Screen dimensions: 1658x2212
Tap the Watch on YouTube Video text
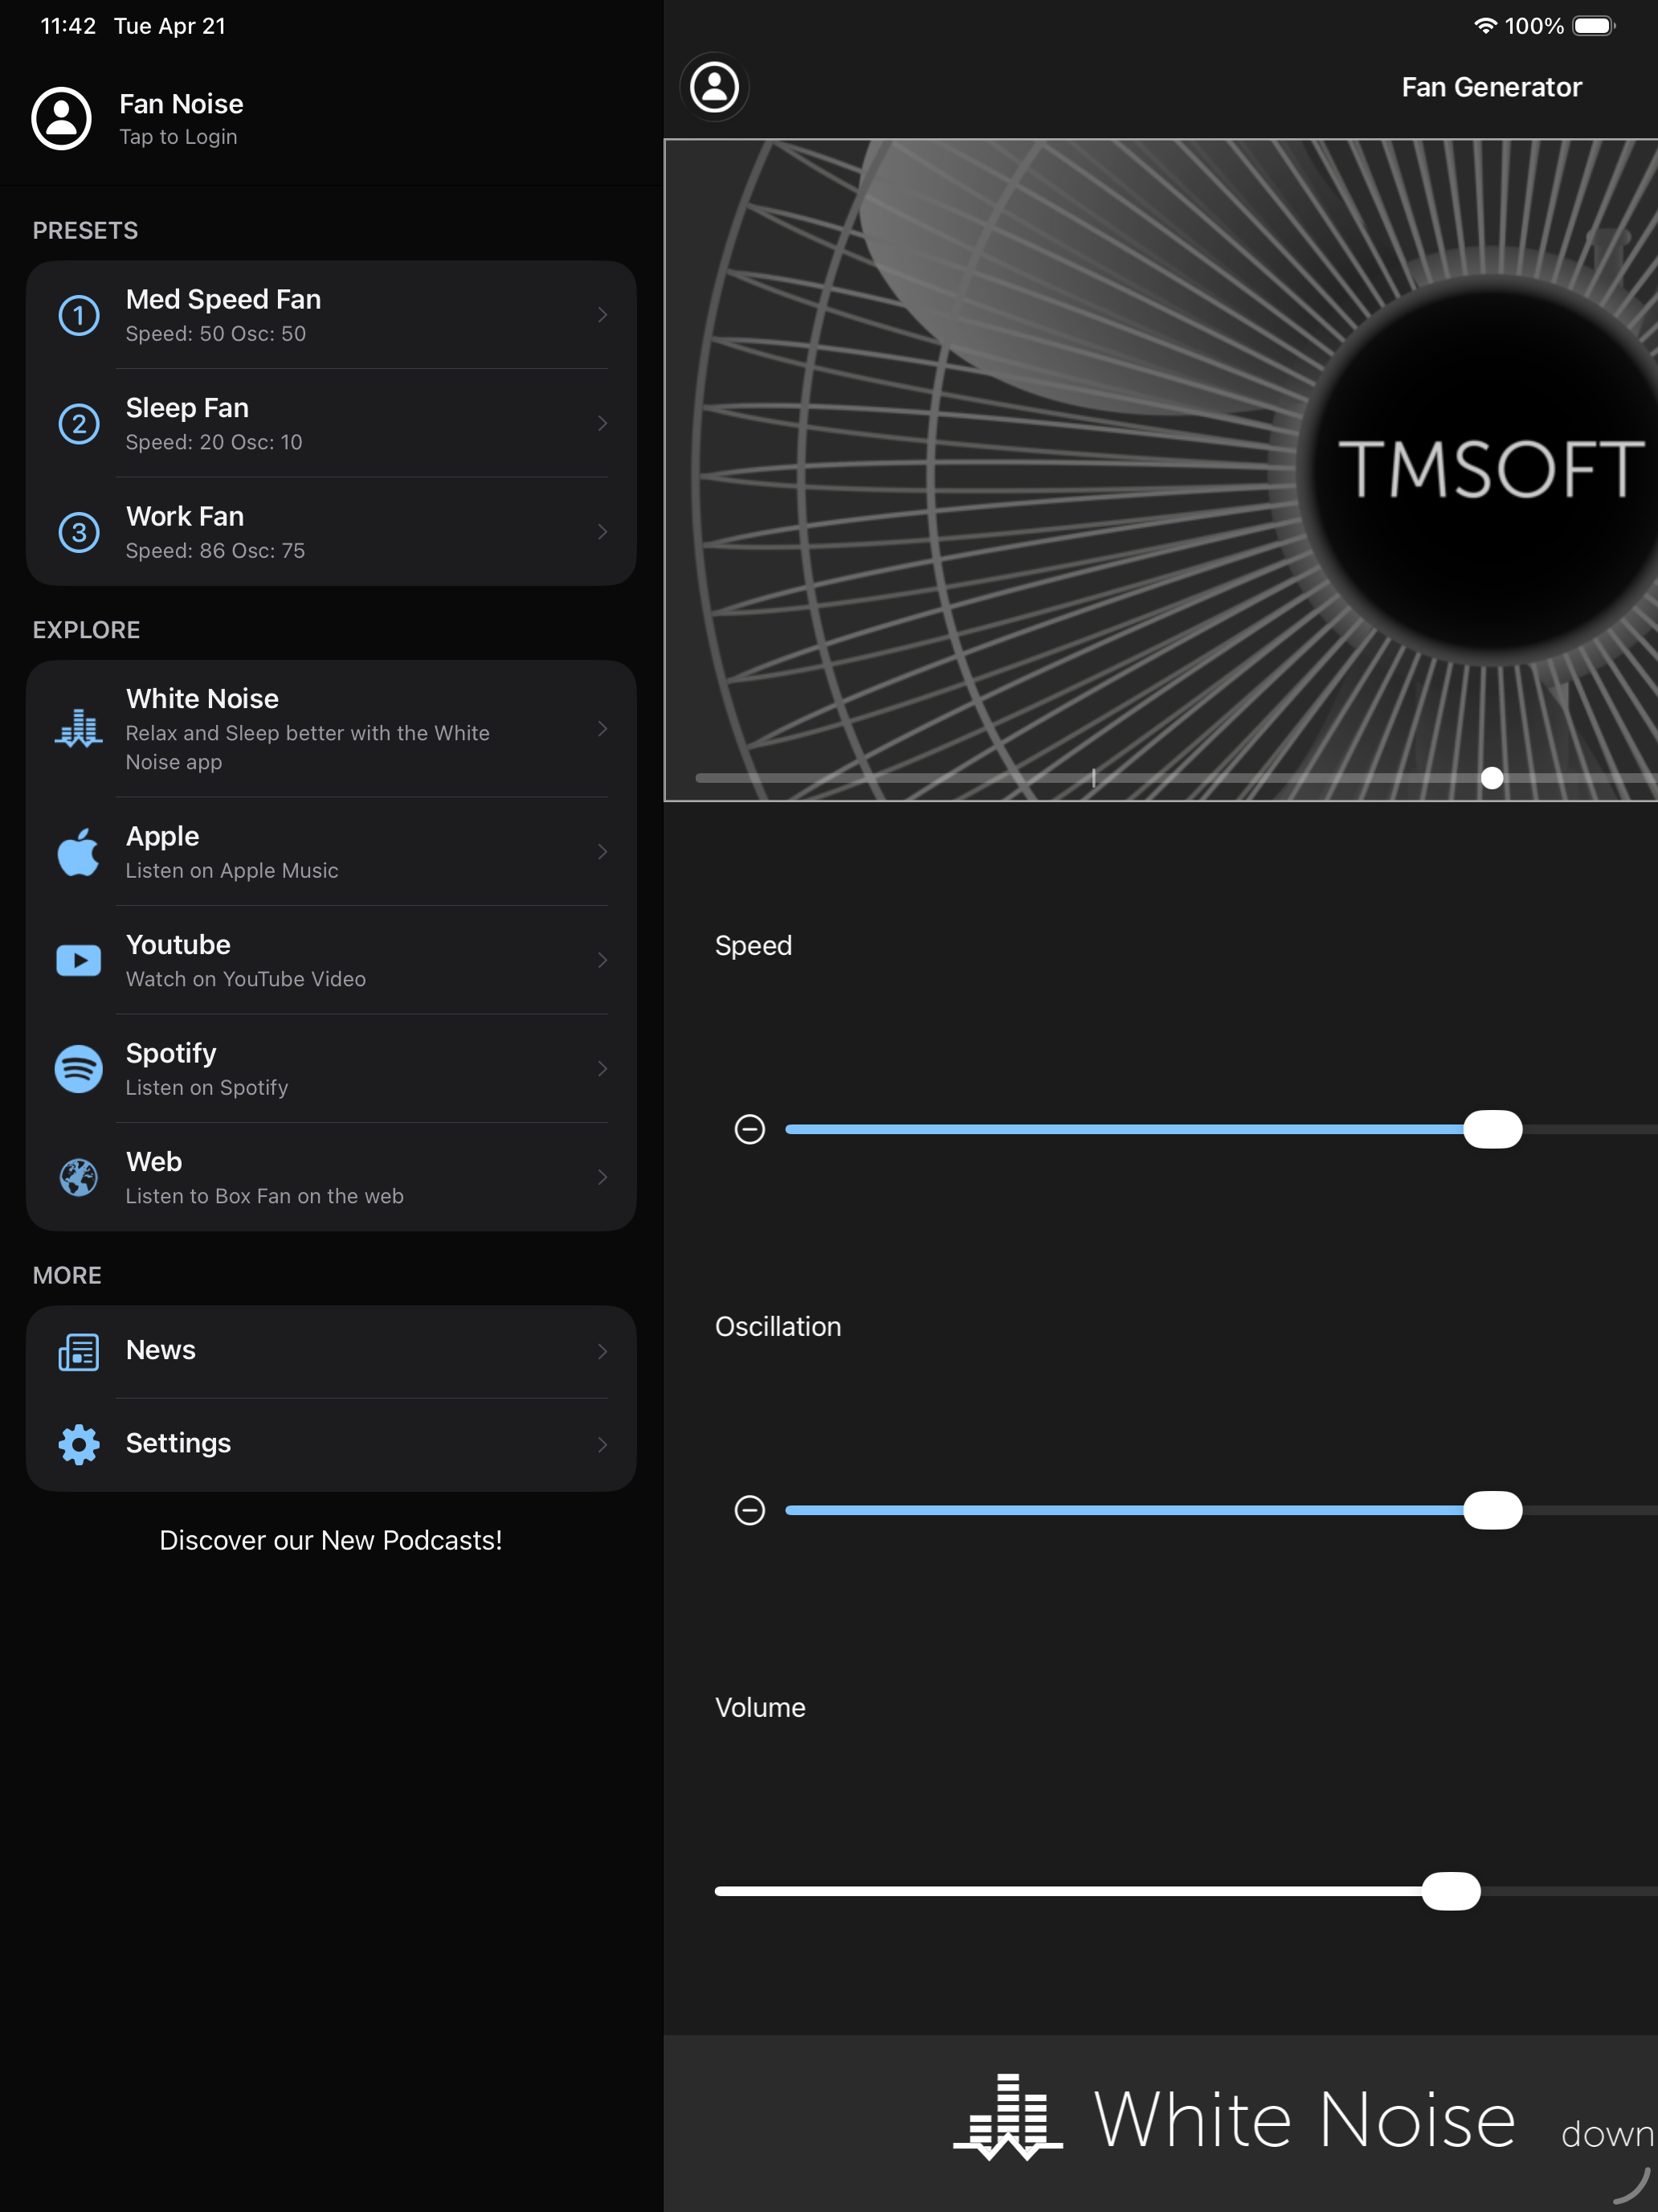pos(246,980)
